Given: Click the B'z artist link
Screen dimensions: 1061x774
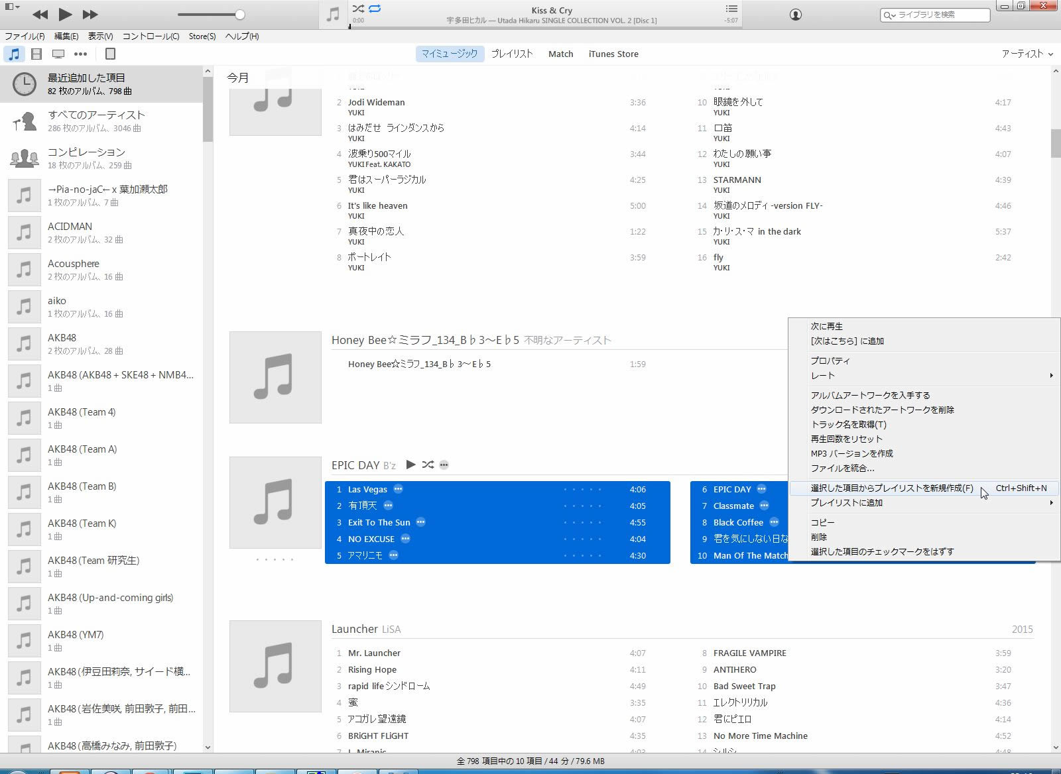Looking at the screenshot, I should point(389,466).
